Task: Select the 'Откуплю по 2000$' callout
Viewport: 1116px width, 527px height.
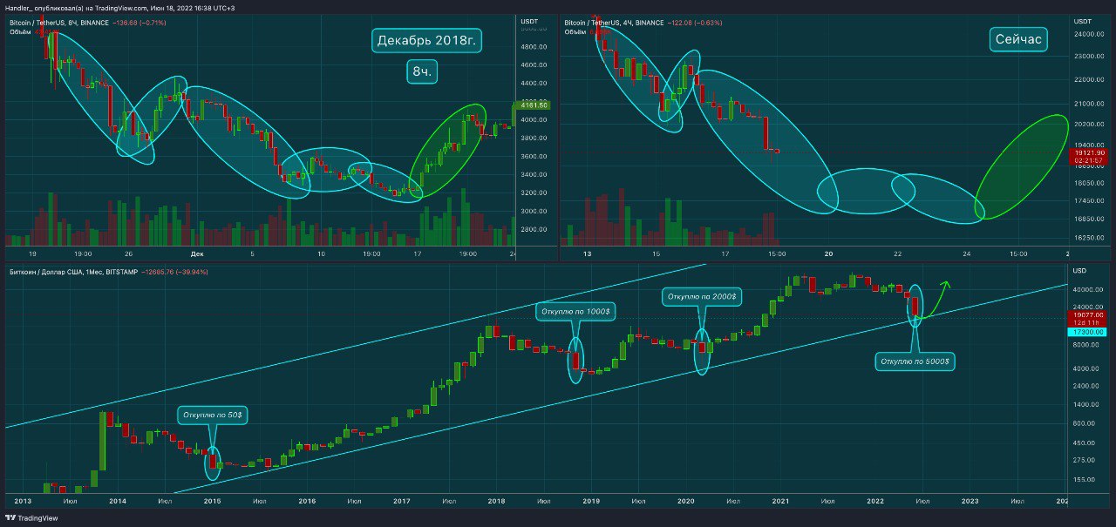Action: click(702, 297)
